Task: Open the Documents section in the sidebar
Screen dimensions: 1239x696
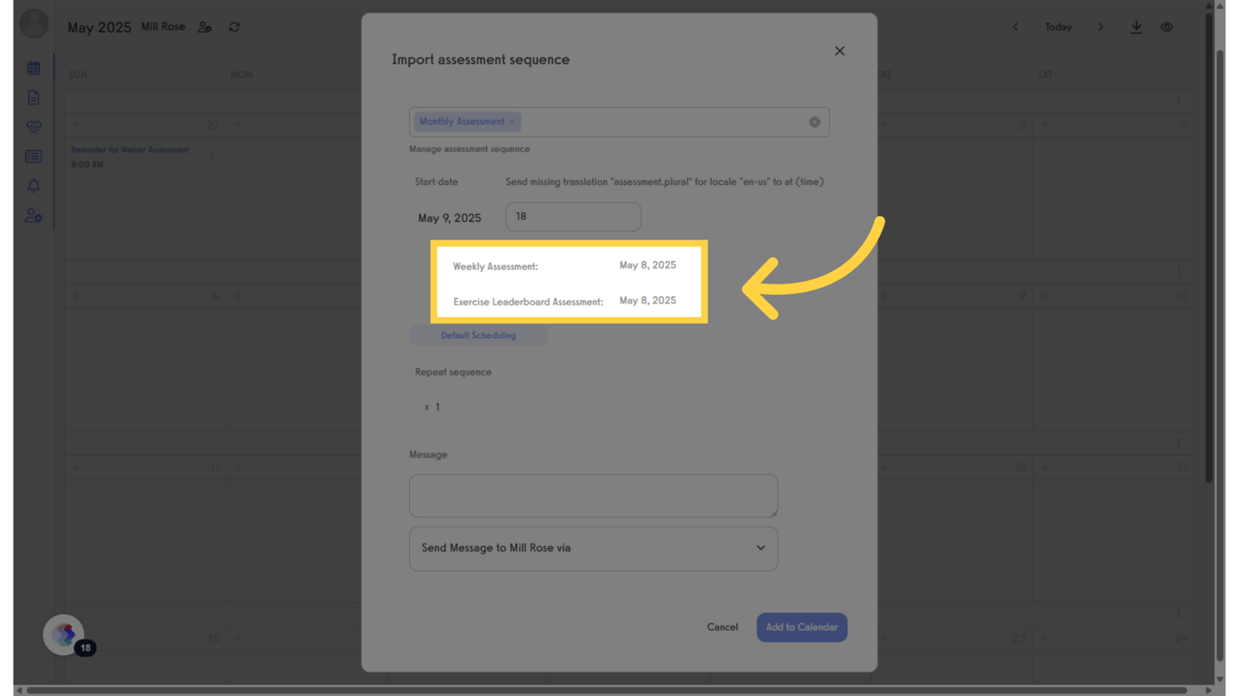Action: (34, 97)
